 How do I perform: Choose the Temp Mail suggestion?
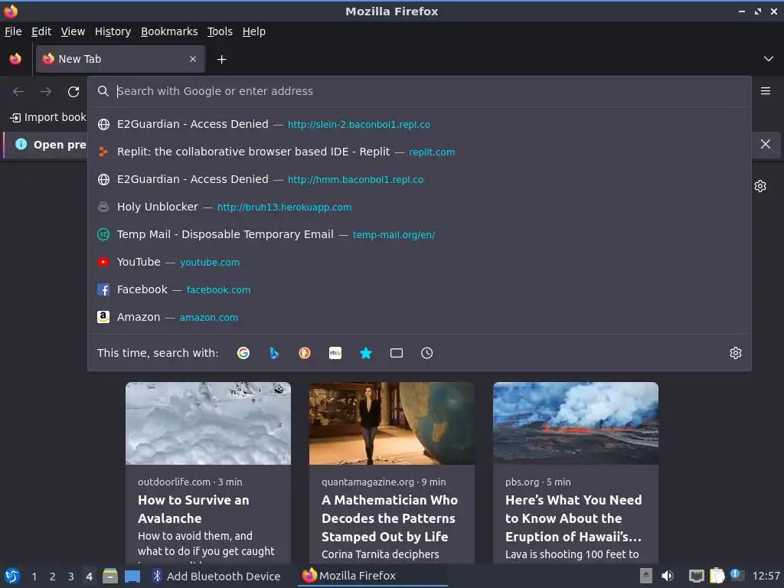[419, 234]
